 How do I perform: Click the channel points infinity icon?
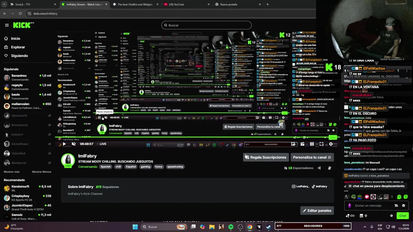coord(350,216)
